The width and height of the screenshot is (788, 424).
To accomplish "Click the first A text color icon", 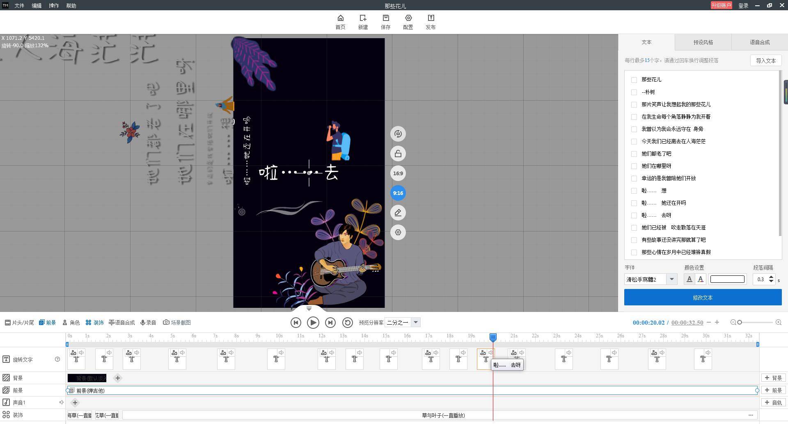I will pyautogui.click(x=689, y=279).
